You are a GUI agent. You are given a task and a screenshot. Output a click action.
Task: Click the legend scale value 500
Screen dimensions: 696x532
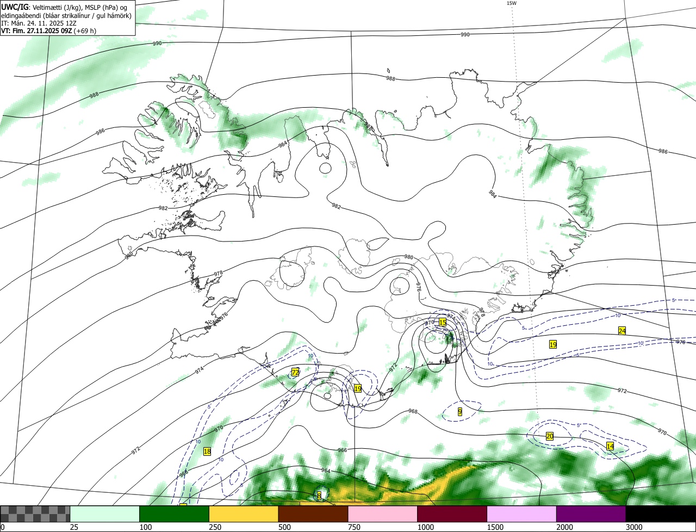pos(285,527)
